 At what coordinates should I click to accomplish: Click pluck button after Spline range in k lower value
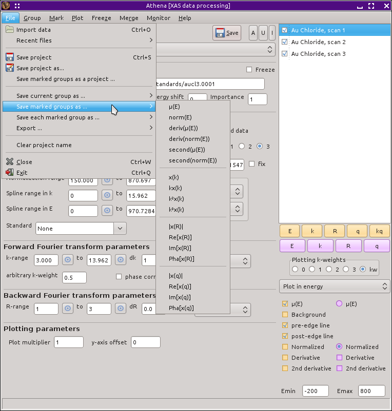coord(107,195)
